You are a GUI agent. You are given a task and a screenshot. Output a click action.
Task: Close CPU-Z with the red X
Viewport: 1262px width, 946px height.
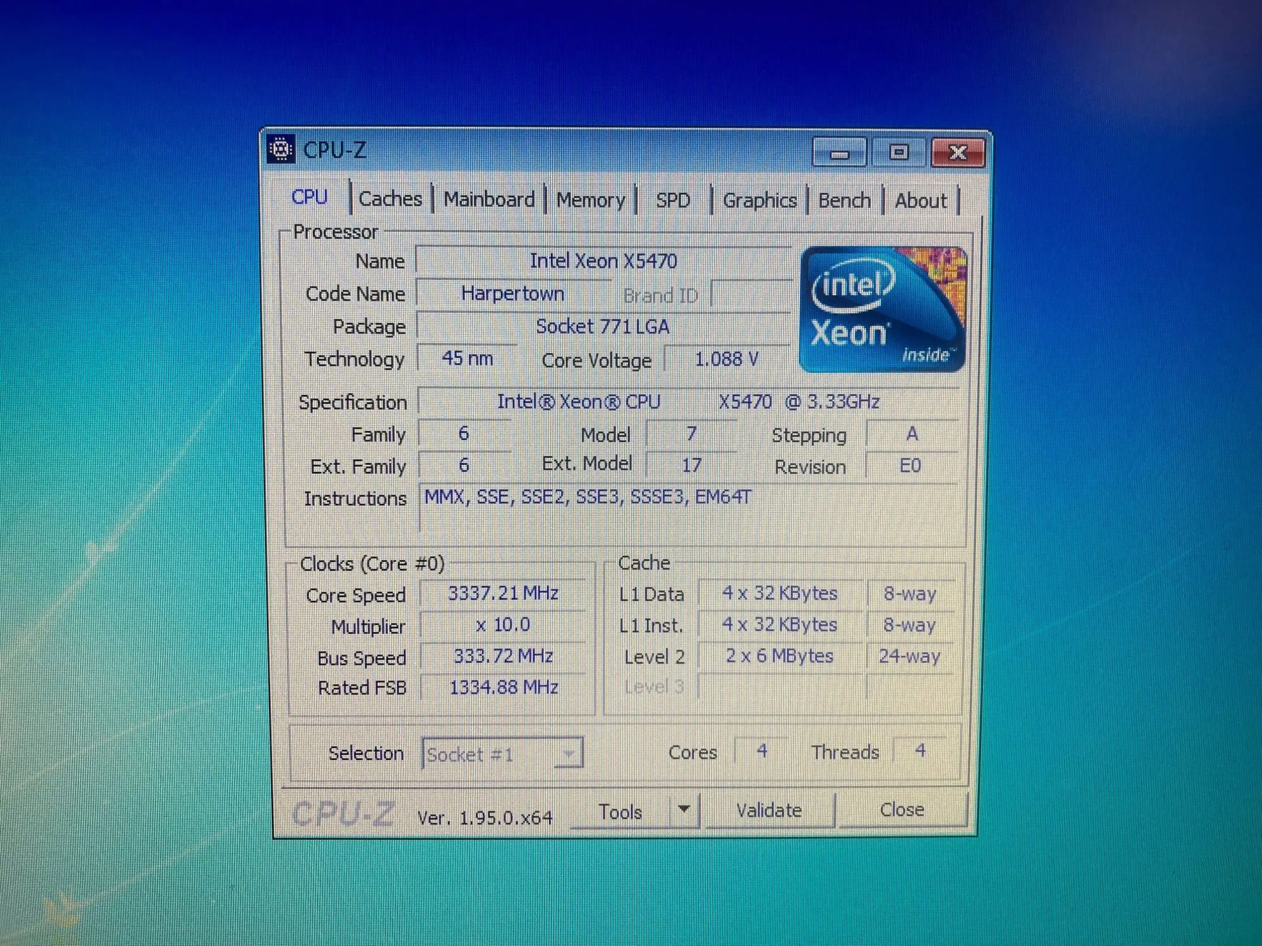pos(957,153)
